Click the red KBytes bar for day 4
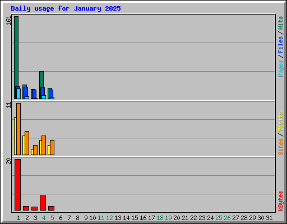Screen dimensions: 287x224 coord(43,203)
